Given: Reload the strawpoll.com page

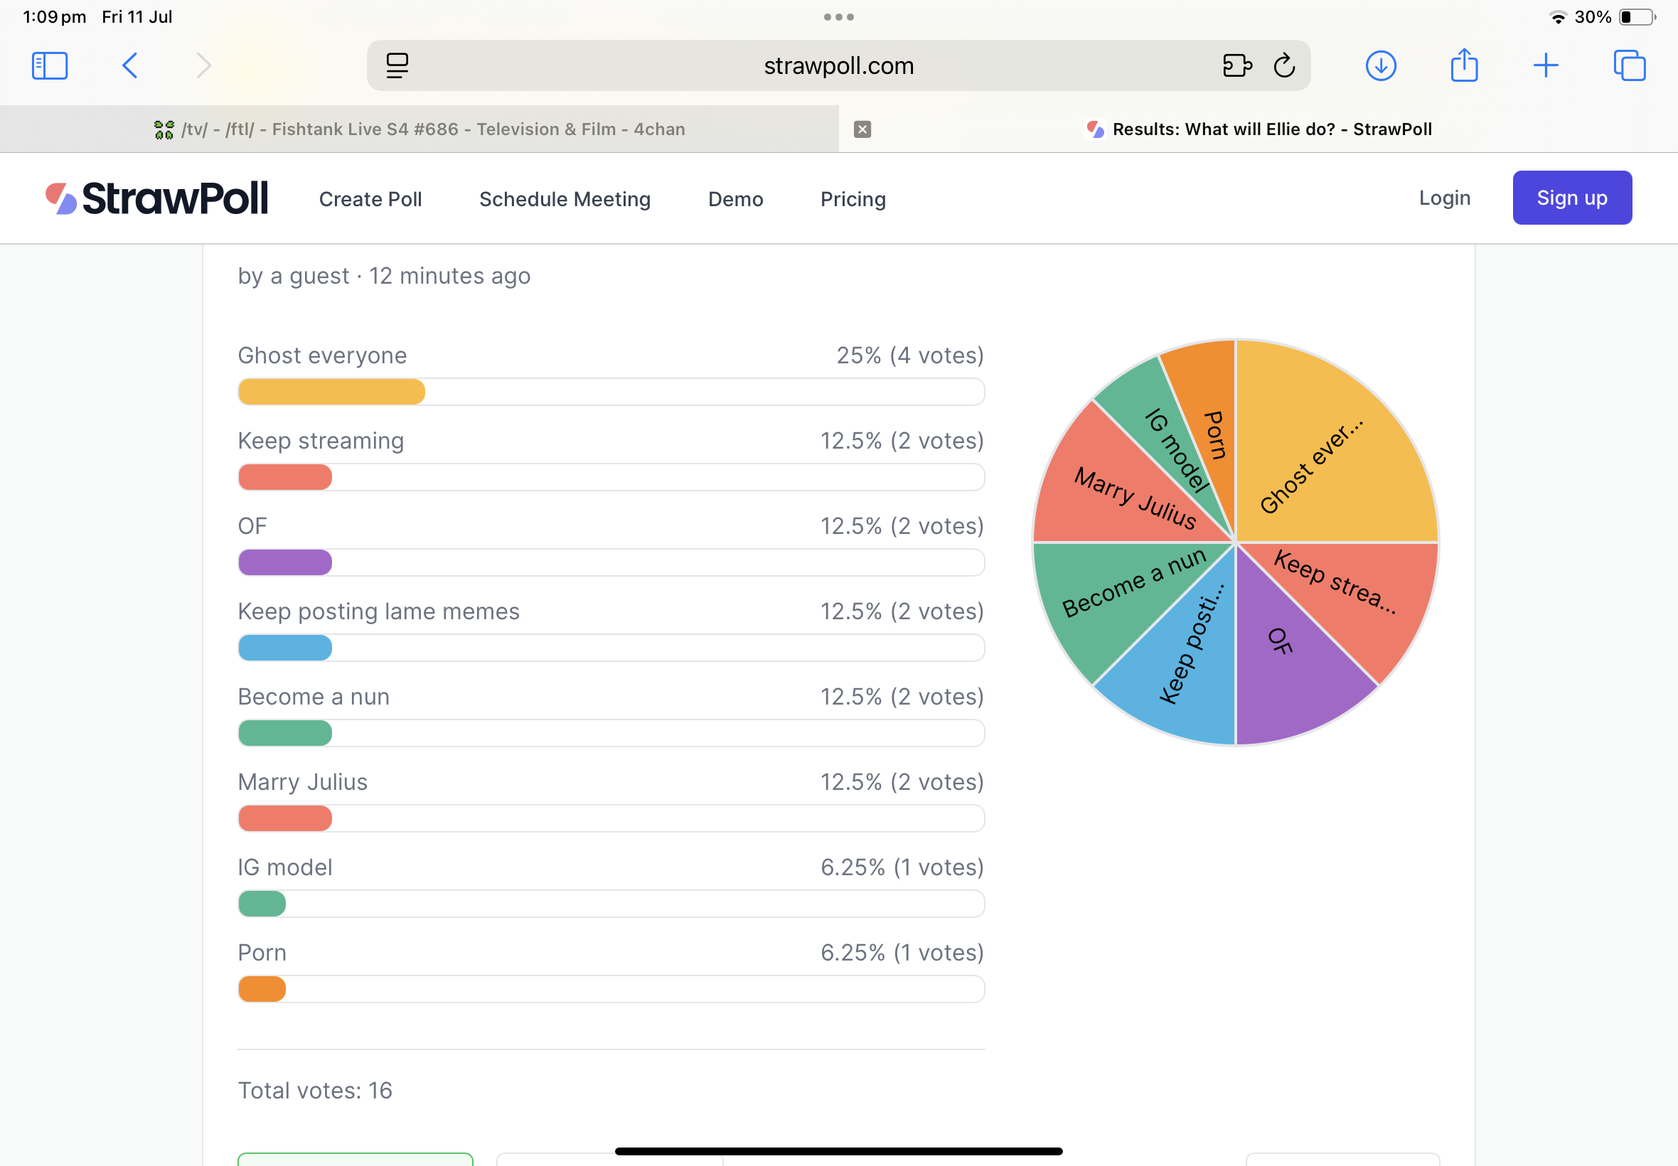Looking at the screenshot, I should click(1284, 65).
